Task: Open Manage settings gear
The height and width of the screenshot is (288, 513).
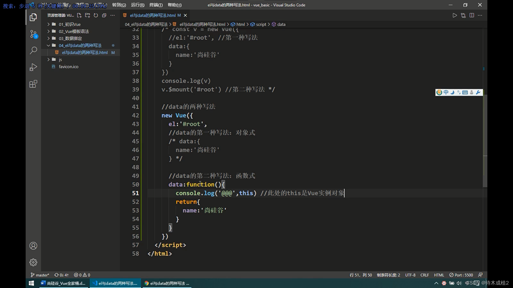Action: point(33,262)
